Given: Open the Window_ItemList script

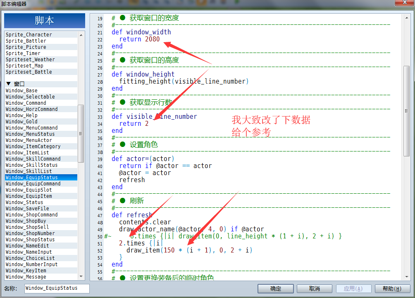Looking at the screenshot, I should click(41, 153).
